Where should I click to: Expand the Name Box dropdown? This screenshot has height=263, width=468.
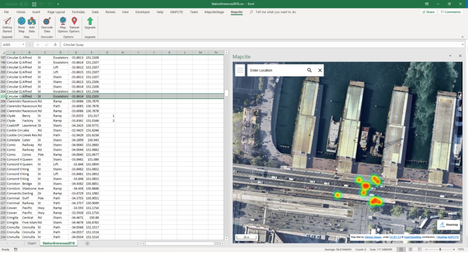(x=23, y=45)
